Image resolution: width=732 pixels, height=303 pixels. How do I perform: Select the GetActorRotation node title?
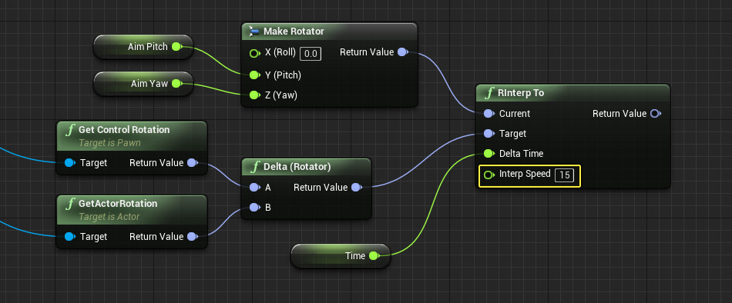(118, 203)
